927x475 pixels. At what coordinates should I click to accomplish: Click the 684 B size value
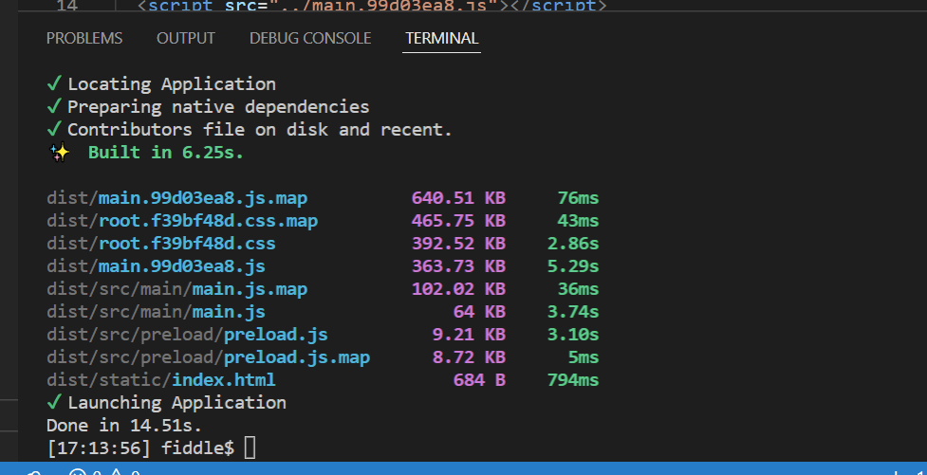[479, 380]
